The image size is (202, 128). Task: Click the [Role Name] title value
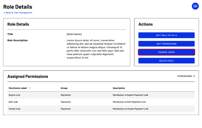[74, 34]
